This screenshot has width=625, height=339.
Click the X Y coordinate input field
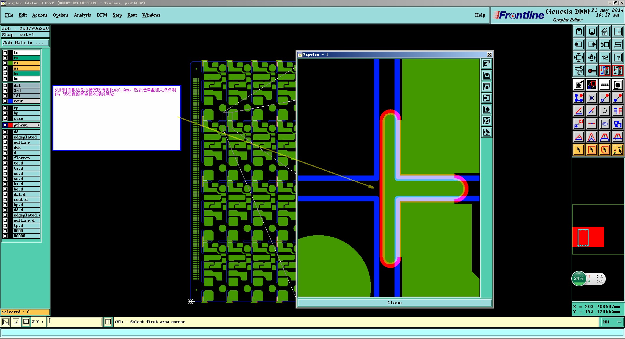tap(75, 322)
